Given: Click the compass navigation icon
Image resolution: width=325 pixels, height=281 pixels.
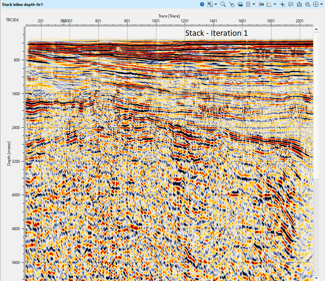Looking at the screenshot, I should pos(316,4).
